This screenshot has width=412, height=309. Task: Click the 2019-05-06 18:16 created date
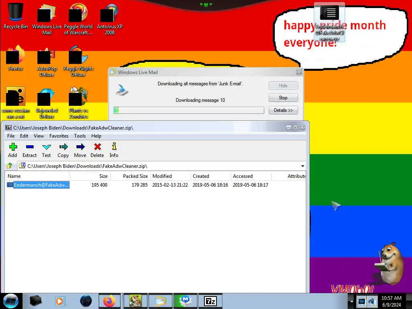tap(210, 185)
